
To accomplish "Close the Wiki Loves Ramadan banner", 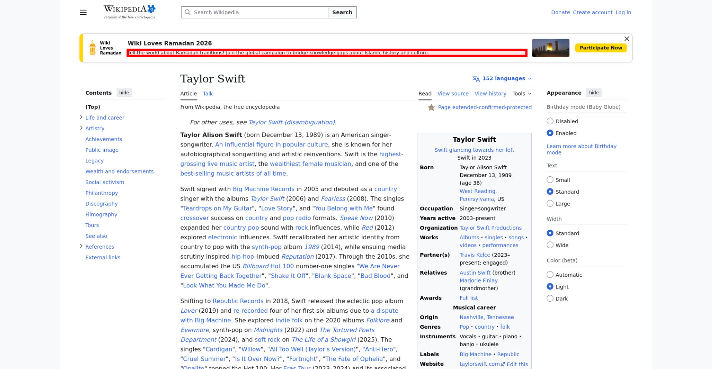I will point(627,39).
